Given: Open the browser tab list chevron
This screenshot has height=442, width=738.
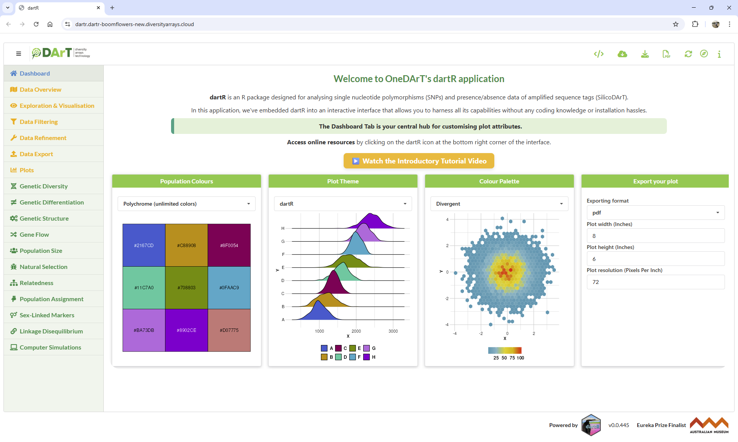Looking at the screenshot, I should tap(8, 8).
